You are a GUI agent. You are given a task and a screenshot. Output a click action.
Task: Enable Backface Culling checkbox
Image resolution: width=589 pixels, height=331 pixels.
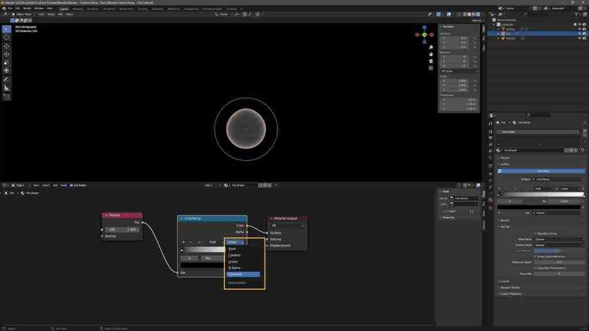point(536,233)
